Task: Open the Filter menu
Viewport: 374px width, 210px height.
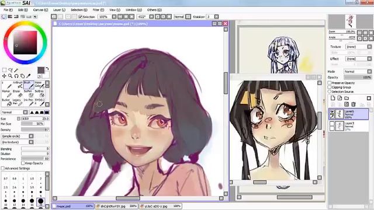Action: click(x=98, y=10)
